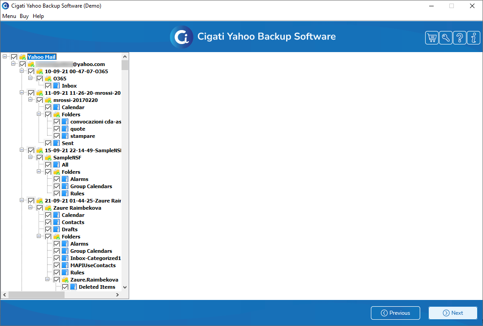This screenshot has height=326, width=483.
Task: Click the MAPIUseContacts folder icon
Action: coord(65,265)
